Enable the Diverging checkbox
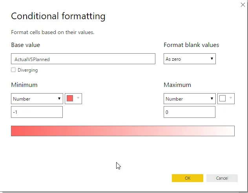Viewport: 248px width, 193px height. pos(14,70)
